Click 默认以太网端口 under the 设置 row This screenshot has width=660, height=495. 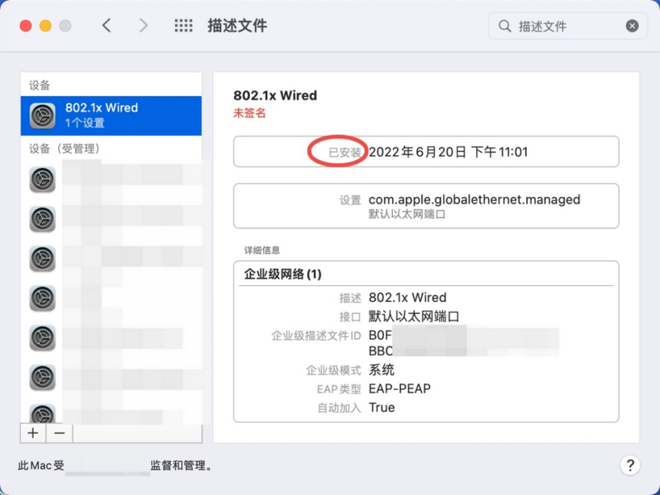(x=407, y=214)
